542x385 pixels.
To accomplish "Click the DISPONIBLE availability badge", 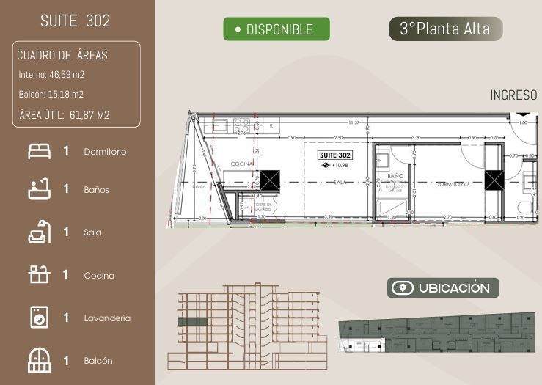I will (277, 29).
